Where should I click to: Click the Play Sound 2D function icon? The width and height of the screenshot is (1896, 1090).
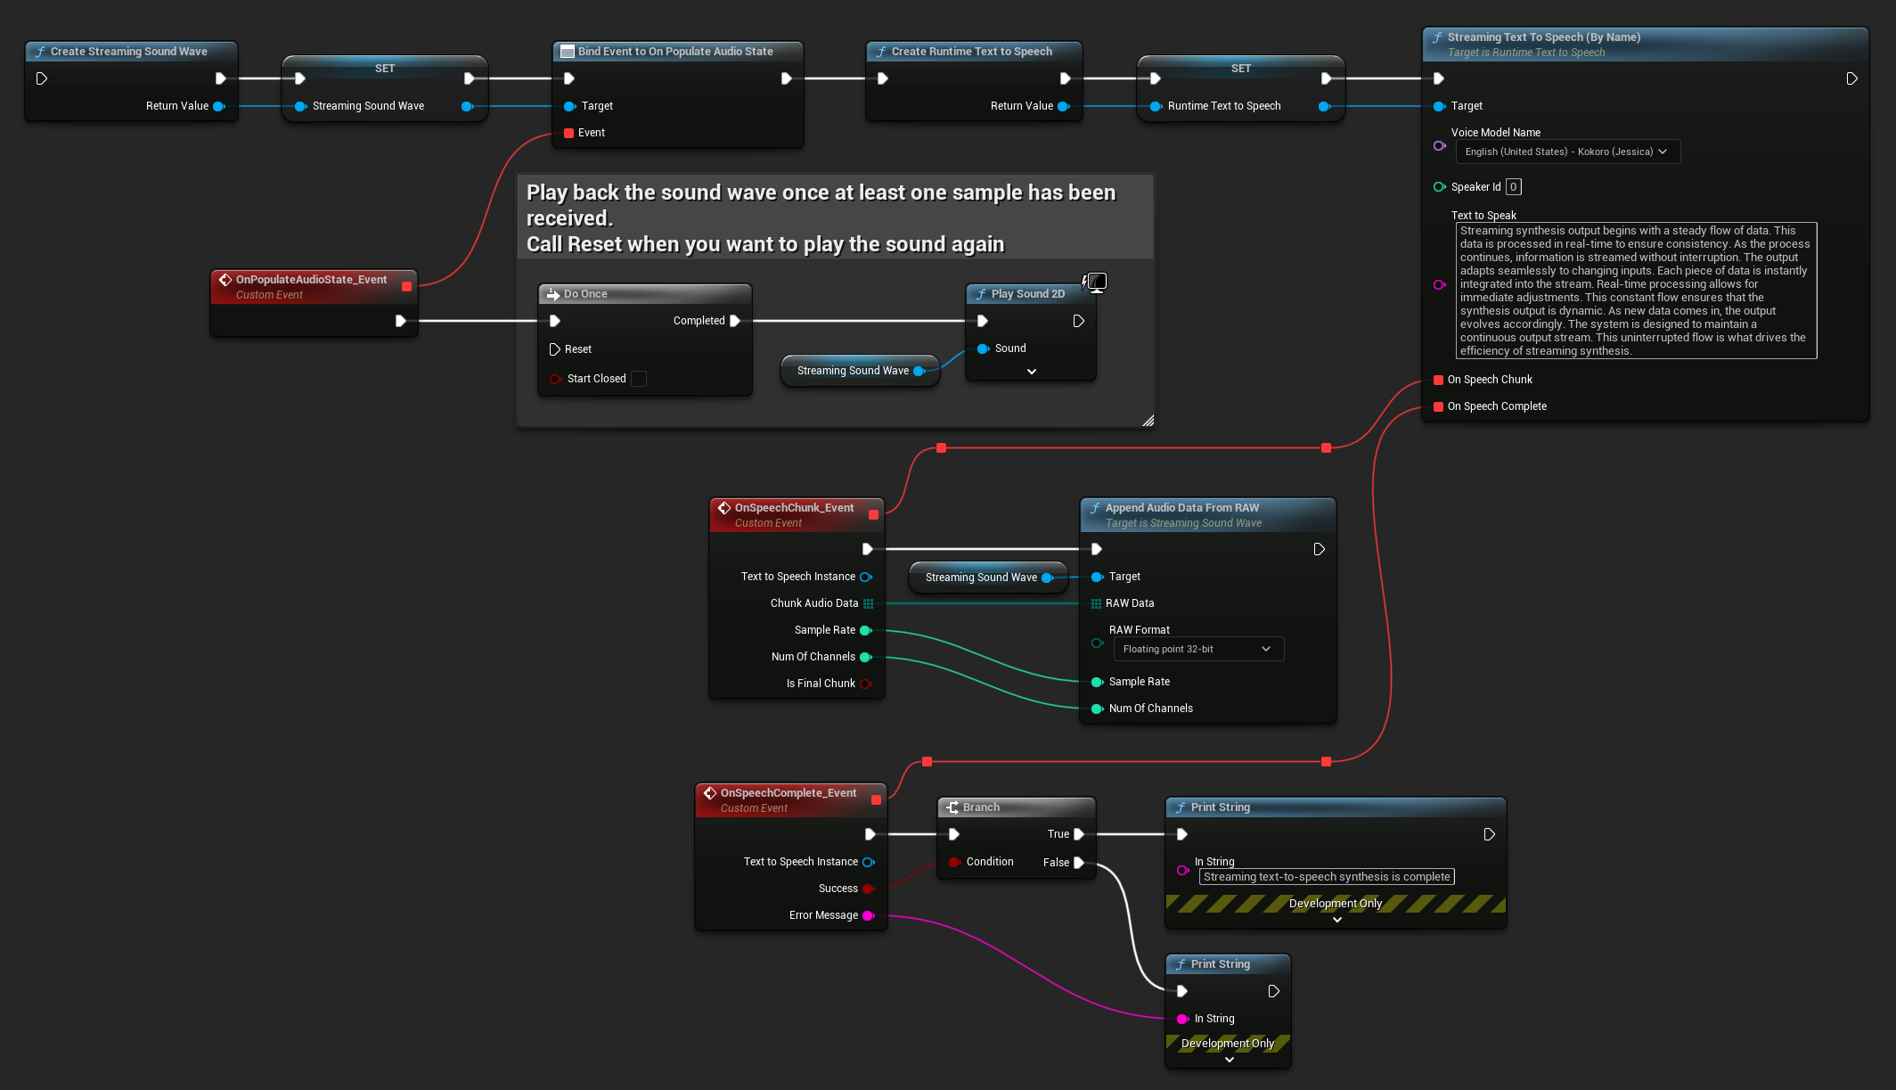point(980,294)
